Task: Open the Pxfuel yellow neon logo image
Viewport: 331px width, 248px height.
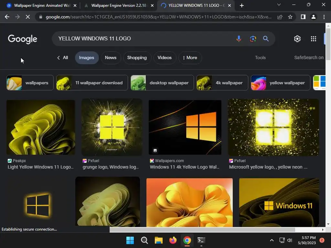Action: point(273,127)
